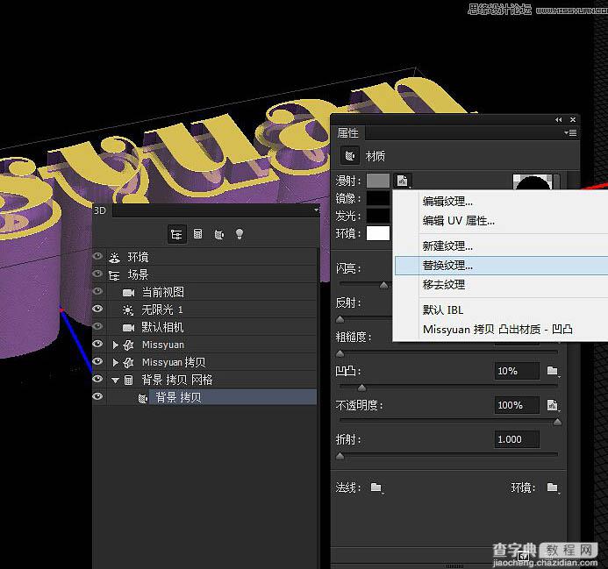This screenshot has width=608, height=569.
Task: Close the Properties panel
Action: coord(573,120)
